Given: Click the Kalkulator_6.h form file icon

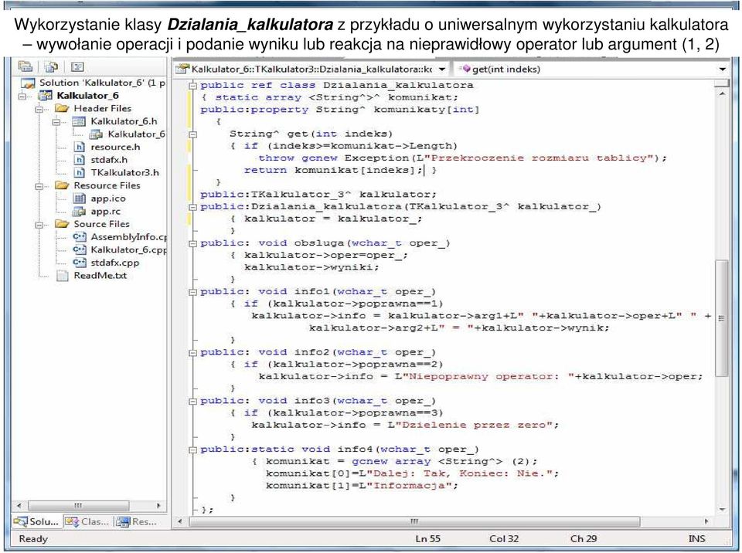Looking at the screenshot, I should click(79, 121).
